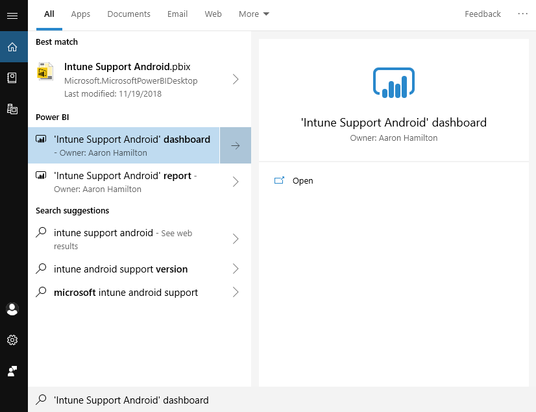Choose 'intune support android' web suggestion
Image resolution: width=536 pixels, height=412 pixels.
140,239
